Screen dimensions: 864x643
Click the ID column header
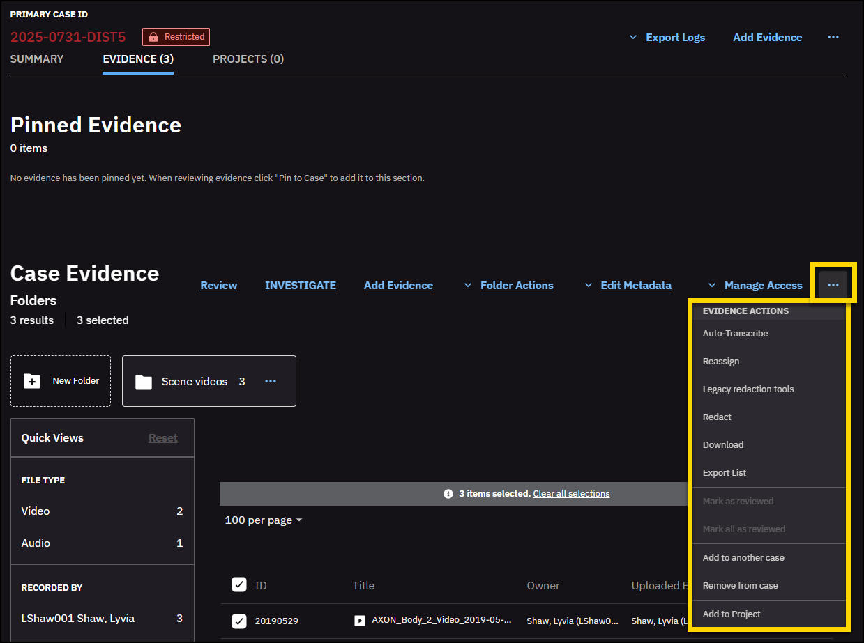coord(261,586)
